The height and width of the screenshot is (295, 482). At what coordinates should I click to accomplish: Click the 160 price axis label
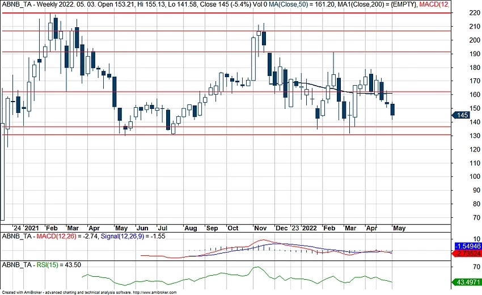475,94
